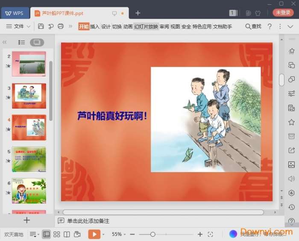Open the 切换 tab

(x=117, y=26)
